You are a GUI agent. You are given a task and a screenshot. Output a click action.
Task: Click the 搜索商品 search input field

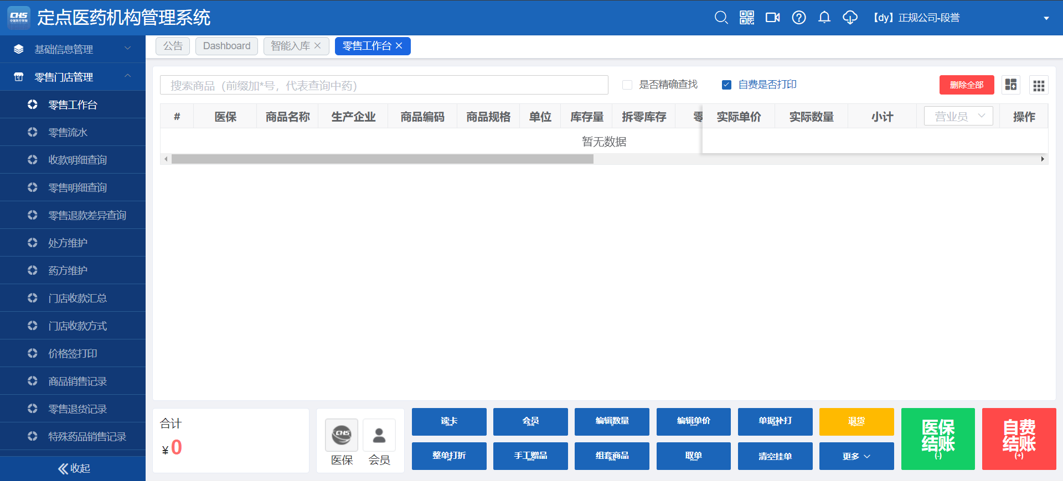384,85
